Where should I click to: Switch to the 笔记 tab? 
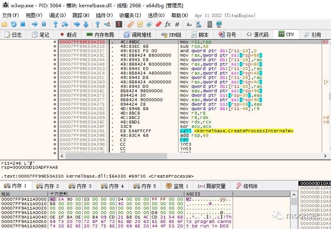pos(40,35)
